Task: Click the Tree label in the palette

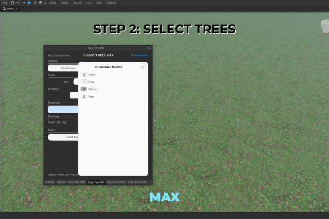Action: tap(91, 96)
